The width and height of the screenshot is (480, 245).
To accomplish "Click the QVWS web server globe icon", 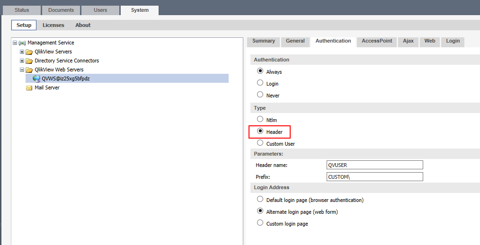I will tap(36, 79).
